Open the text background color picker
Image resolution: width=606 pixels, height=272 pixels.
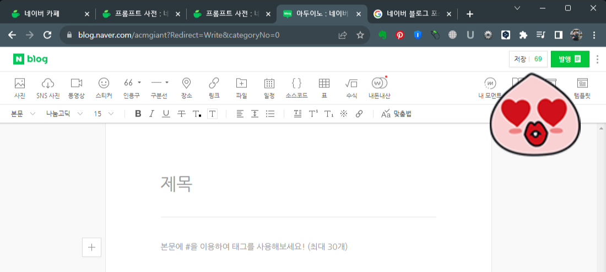coord(213,114)
